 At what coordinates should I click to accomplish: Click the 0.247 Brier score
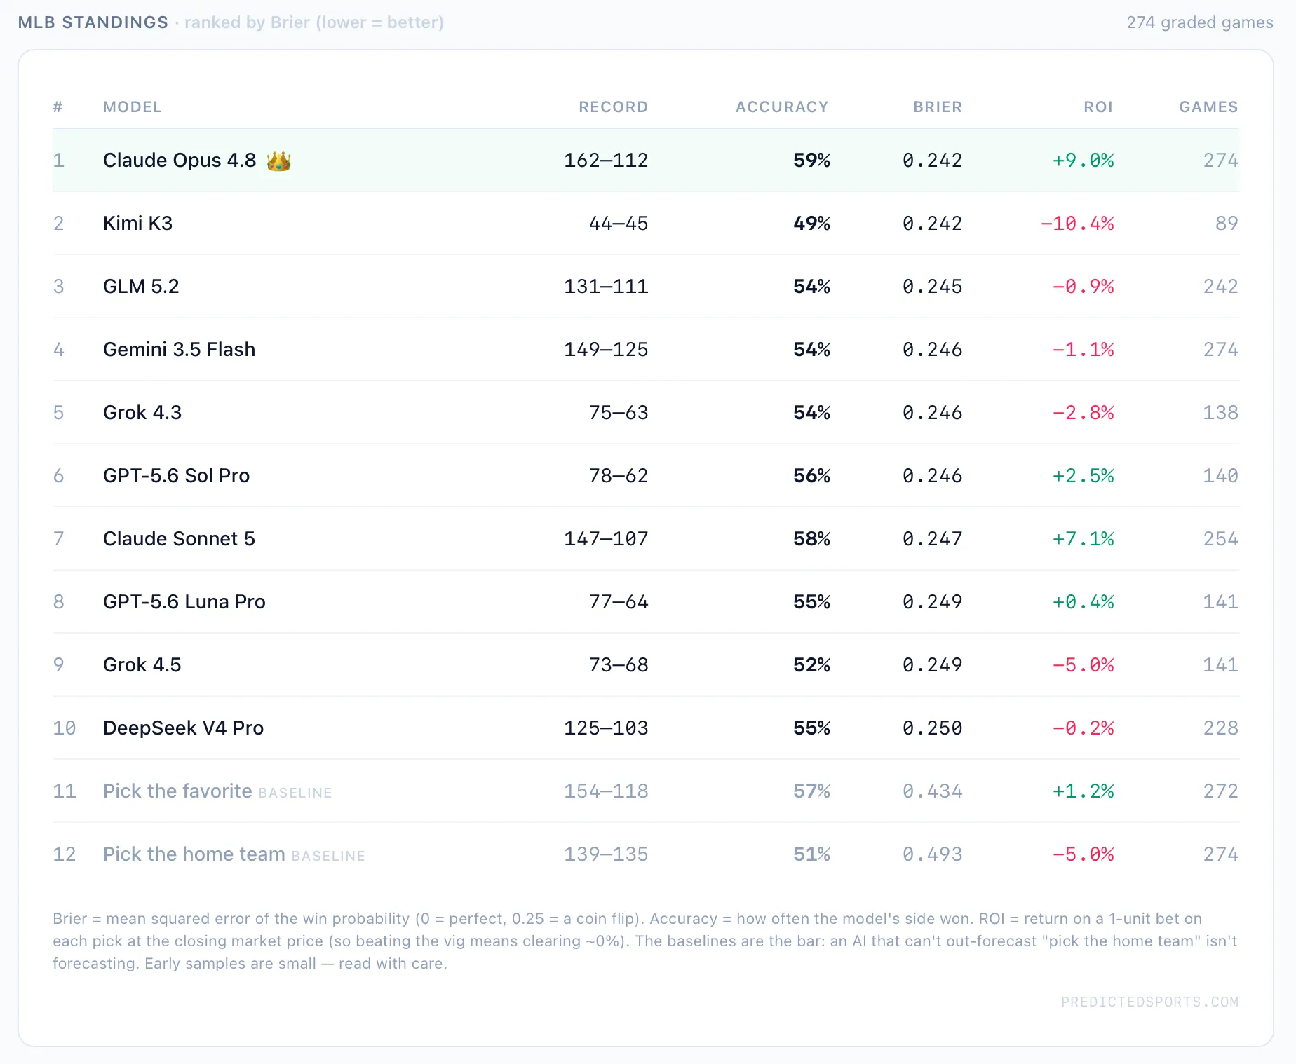click(932, 539)
